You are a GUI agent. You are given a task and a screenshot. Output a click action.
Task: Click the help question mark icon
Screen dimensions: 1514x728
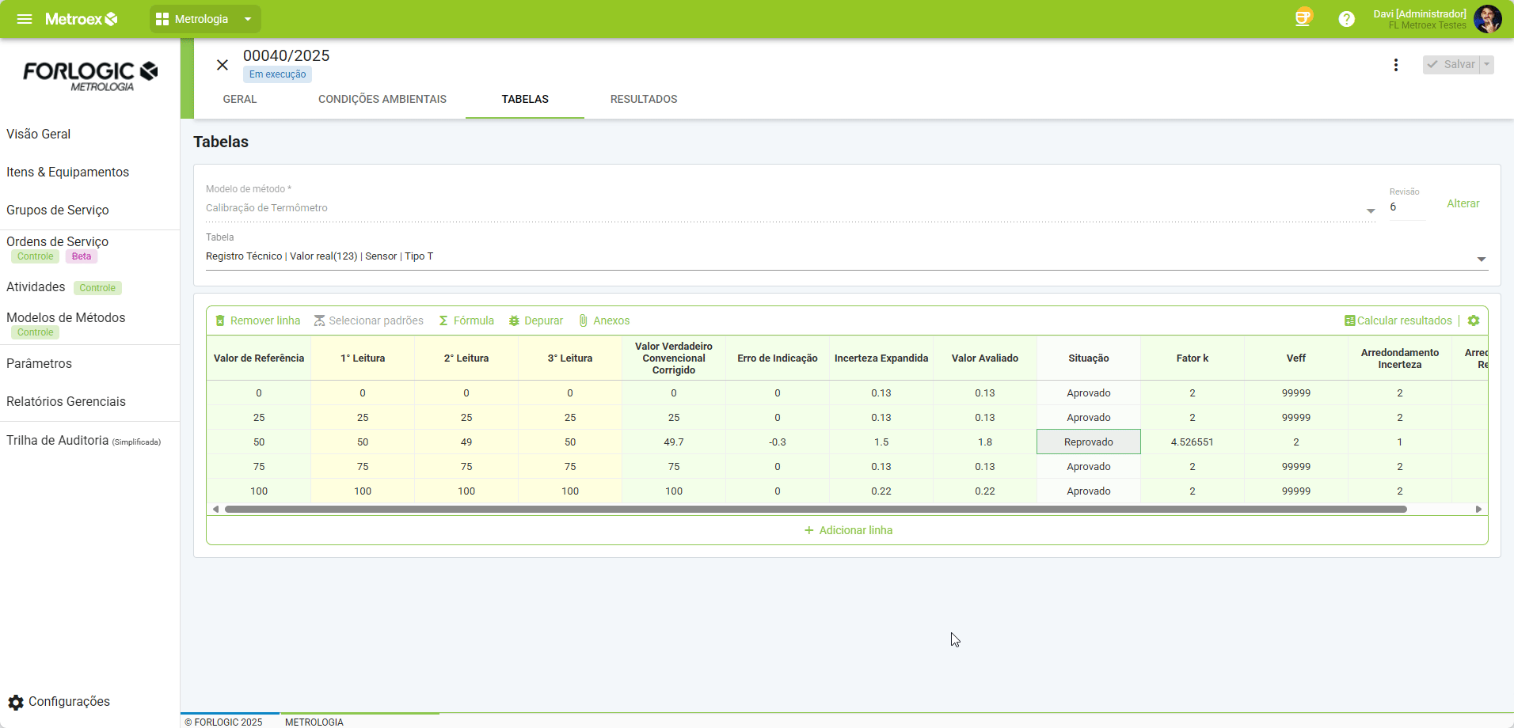click(1346, 19)
